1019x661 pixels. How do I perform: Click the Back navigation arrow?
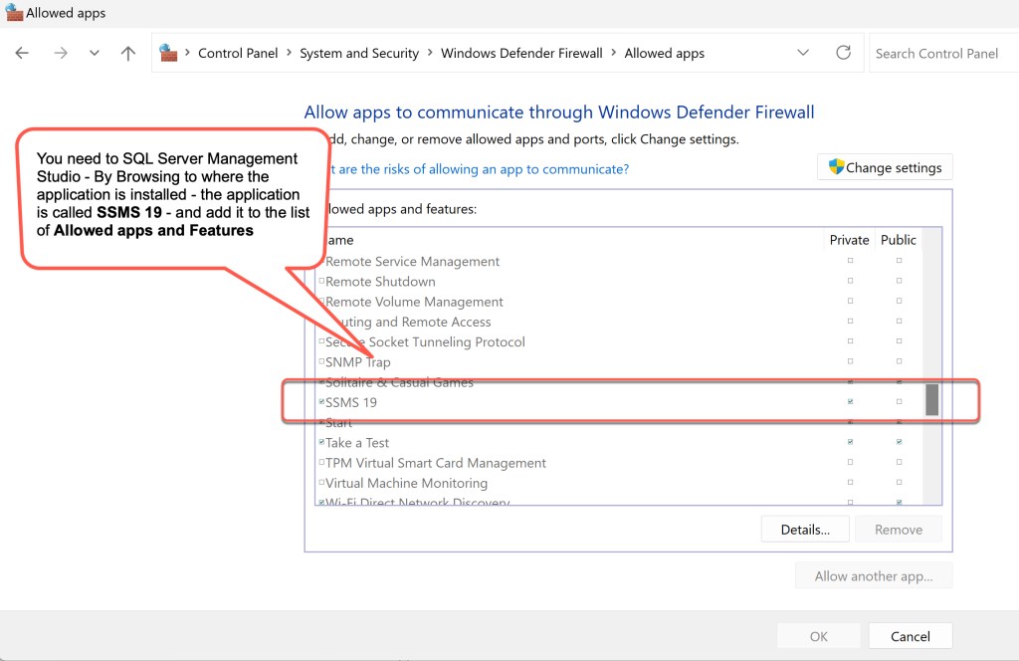click(22, 54)
